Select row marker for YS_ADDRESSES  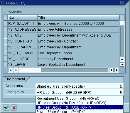tap(6, 30)
